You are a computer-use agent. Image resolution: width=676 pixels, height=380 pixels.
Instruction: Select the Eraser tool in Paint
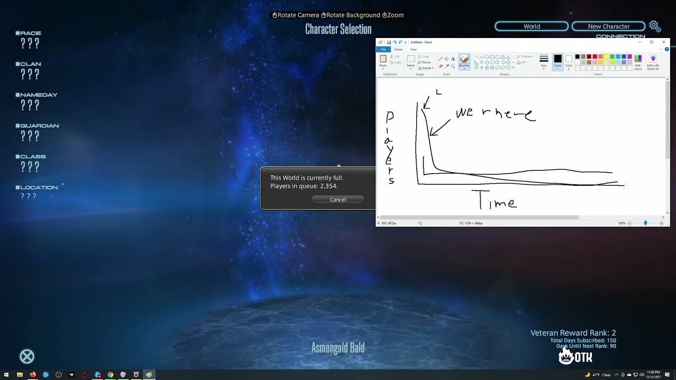point(440,66)
